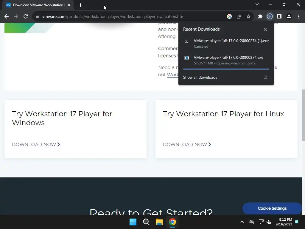
Task: Open the tab search dropdown
Action: (x=257, y=4)
